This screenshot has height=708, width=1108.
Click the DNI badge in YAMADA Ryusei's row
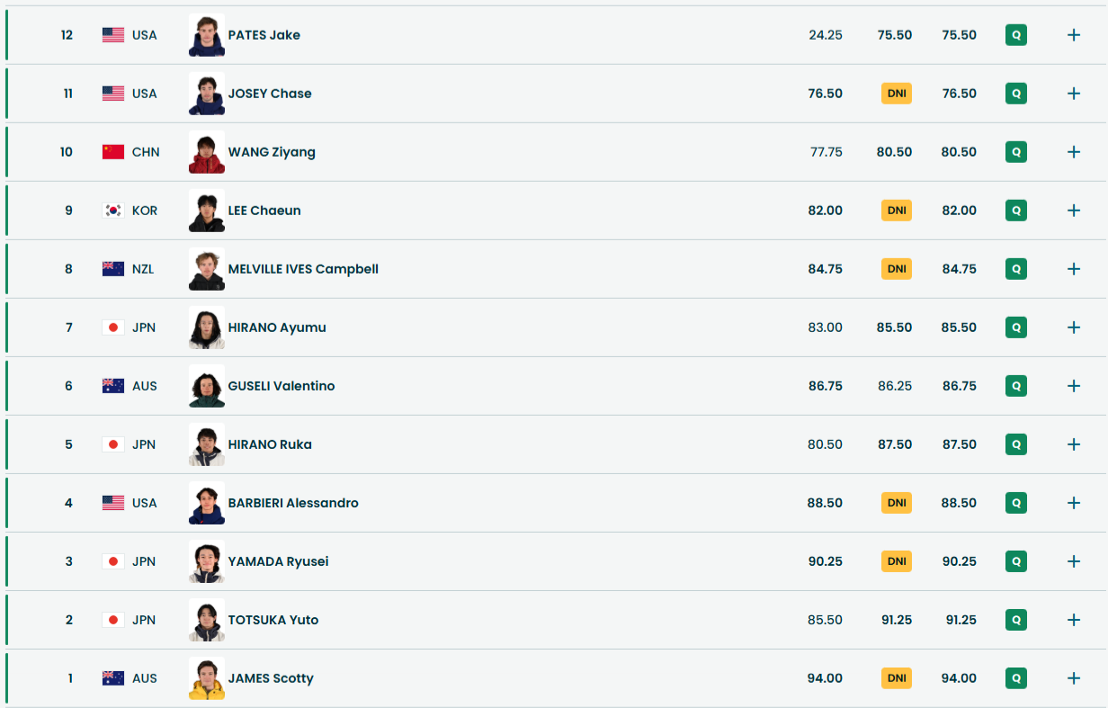tap(897, 561)
